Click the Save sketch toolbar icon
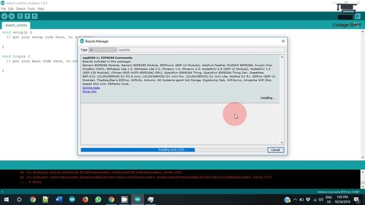 click(34, 16)
